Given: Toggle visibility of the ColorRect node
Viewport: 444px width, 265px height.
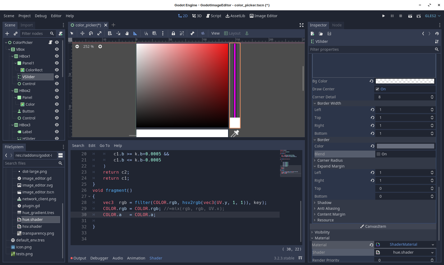Looking at the screenshot, I should coord(57,70).
